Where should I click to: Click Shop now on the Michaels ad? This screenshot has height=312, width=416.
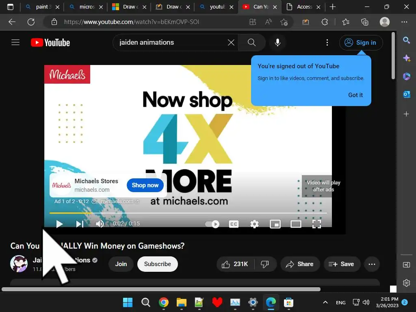click(145, 185)
